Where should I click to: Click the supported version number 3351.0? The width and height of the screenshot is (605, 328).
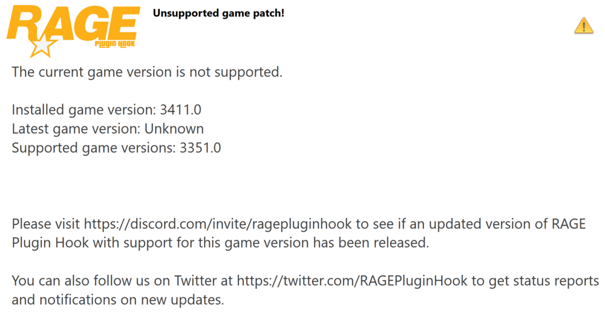coord(200,148)
